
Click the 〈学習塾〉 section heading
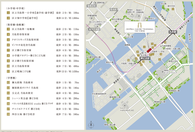[11, 78]
